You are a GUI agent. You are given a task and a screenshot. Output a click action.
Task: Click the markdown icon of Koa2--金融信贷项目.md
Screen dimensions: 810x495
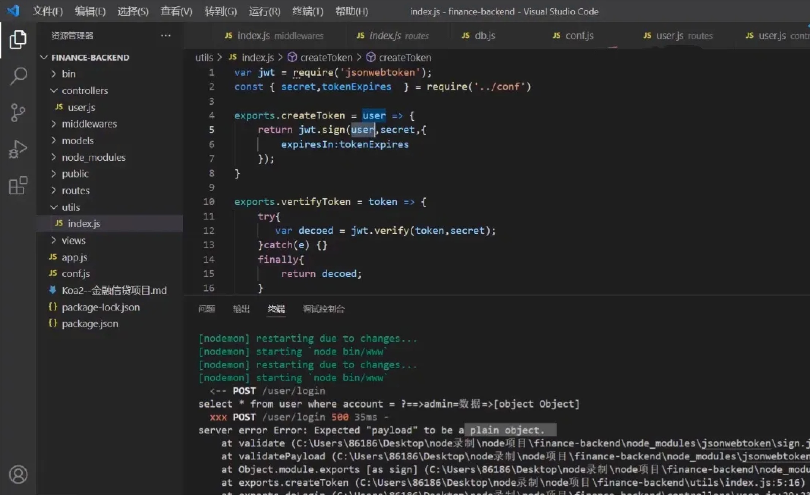tap(53, 290)
